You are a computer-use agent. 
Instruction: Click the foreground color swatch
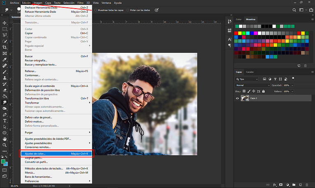click(x=3, y=161)
